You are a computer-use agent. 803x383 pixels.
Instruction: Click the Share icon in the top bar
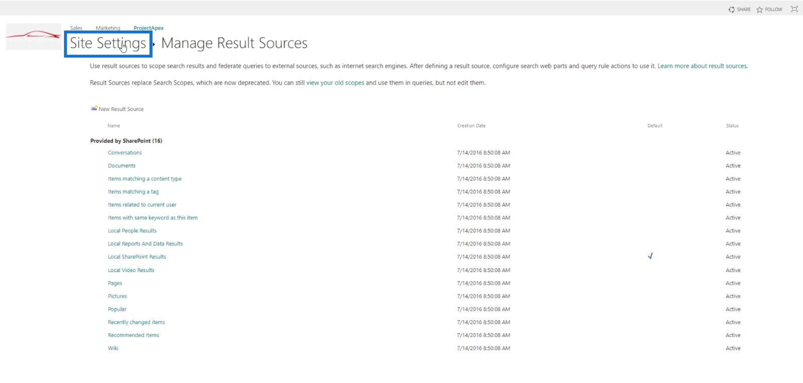732,10
